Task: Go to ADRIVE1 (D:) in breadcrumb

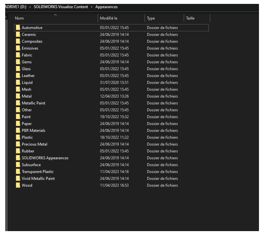Action: coord(16,7)
